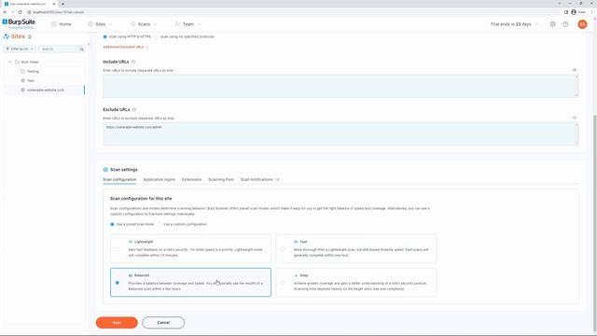Click in the Exclude URLs text area
Image resolution: width=597 pixels, height=336 pixels.
click(340, 133)
